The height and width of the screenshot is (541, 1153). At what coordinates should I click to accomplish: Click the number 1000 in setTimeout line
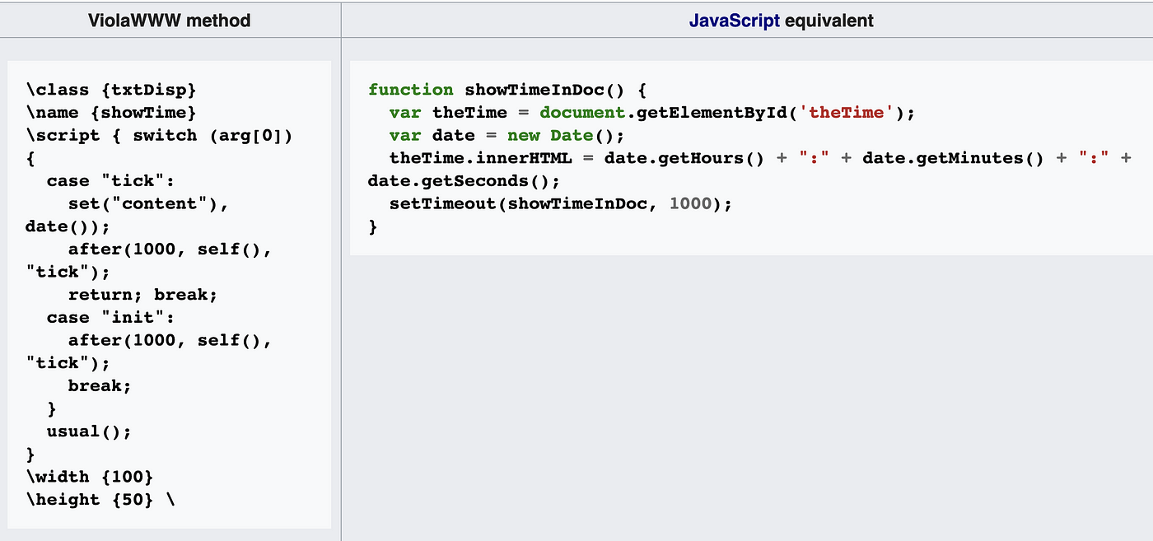click(x=690, y=203)
